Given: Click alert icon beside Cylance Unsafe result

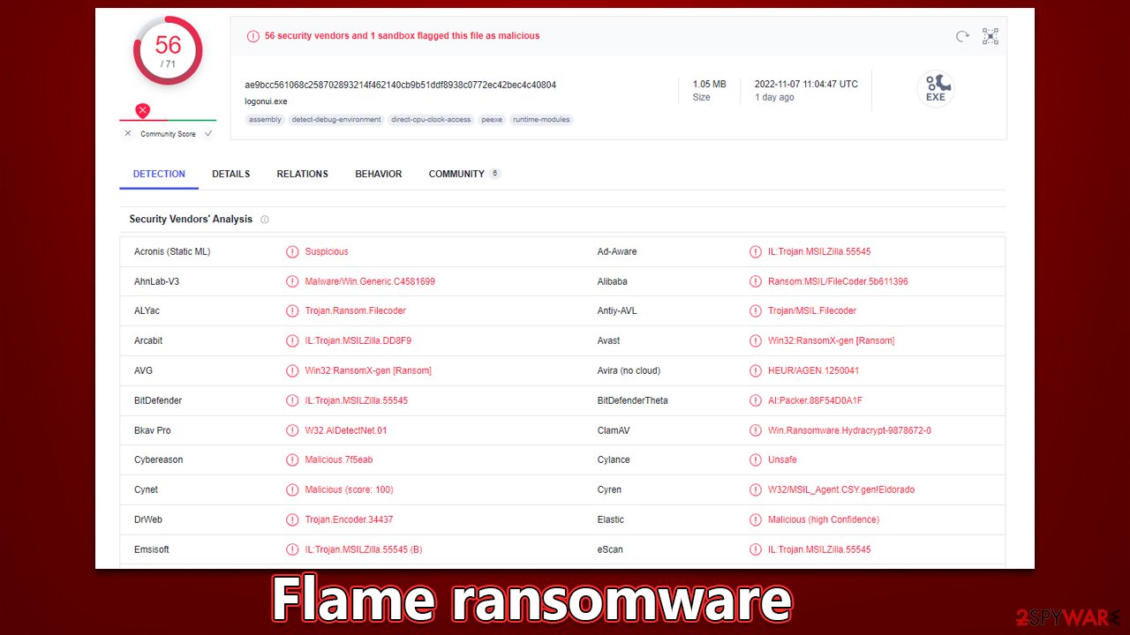Looking at the screenshot, I should click(756, 459).
